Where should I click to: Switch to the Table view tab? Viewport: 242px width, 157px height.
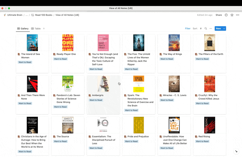[36, 28]
